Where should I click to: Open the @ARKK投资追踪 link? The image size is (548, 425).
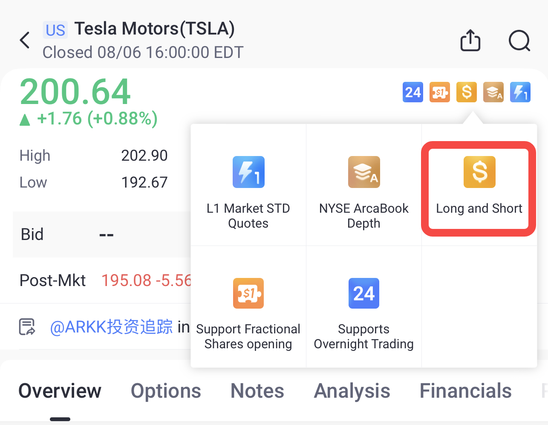coord(111,327)
